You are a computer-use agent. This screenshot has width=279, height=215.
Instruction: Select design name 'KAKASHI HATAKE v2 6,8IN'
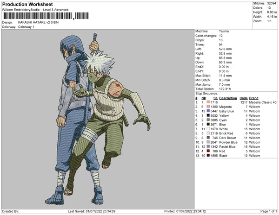pos(38,22)
